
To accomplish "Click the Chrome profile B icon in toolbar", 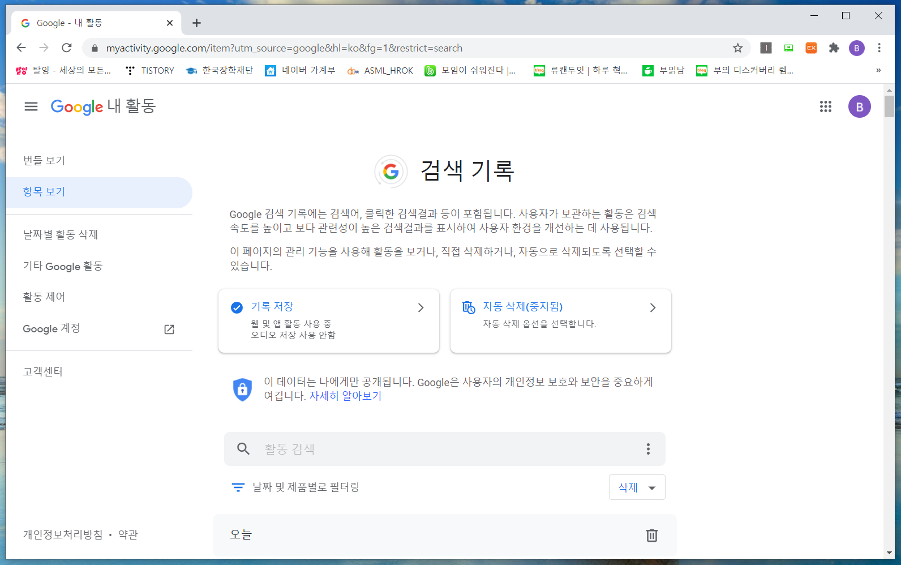I will click(856, 48).
